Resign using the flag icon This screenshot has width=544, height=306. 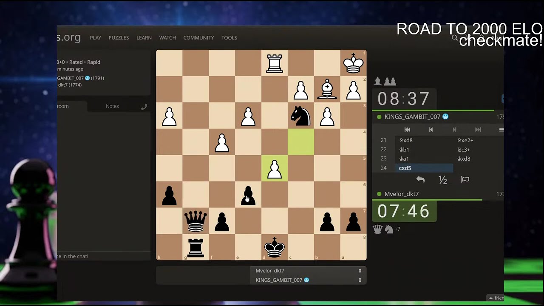click(x=465, y=180)
